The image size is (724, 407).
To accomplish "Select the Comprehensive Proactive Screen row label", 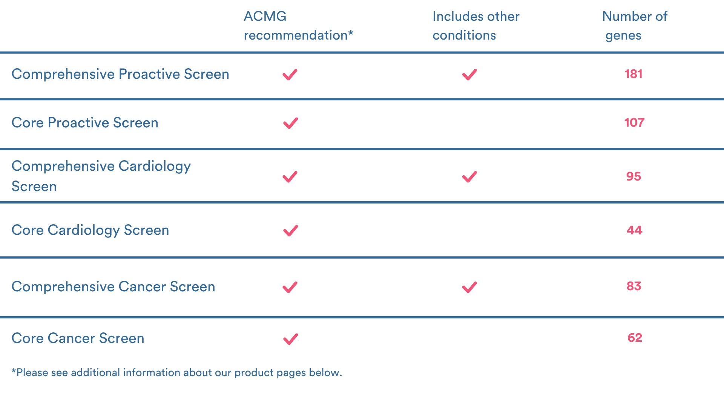I will [120, 74].
